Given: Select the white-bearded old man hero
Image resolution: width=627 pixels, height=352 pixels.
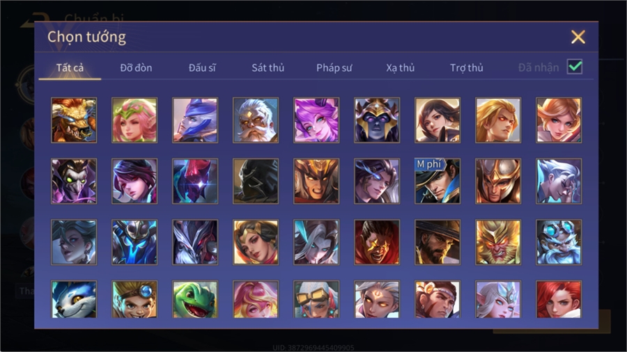Looking at the screenshot, I should pos(256,120).
